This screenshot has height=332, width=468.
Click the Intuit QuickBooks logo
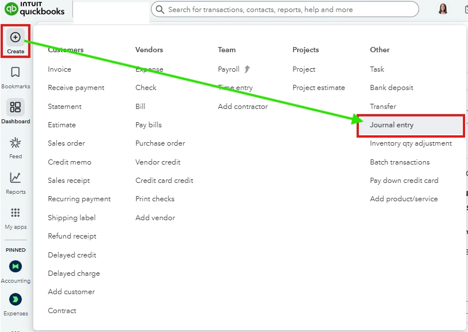pos(34,9)
